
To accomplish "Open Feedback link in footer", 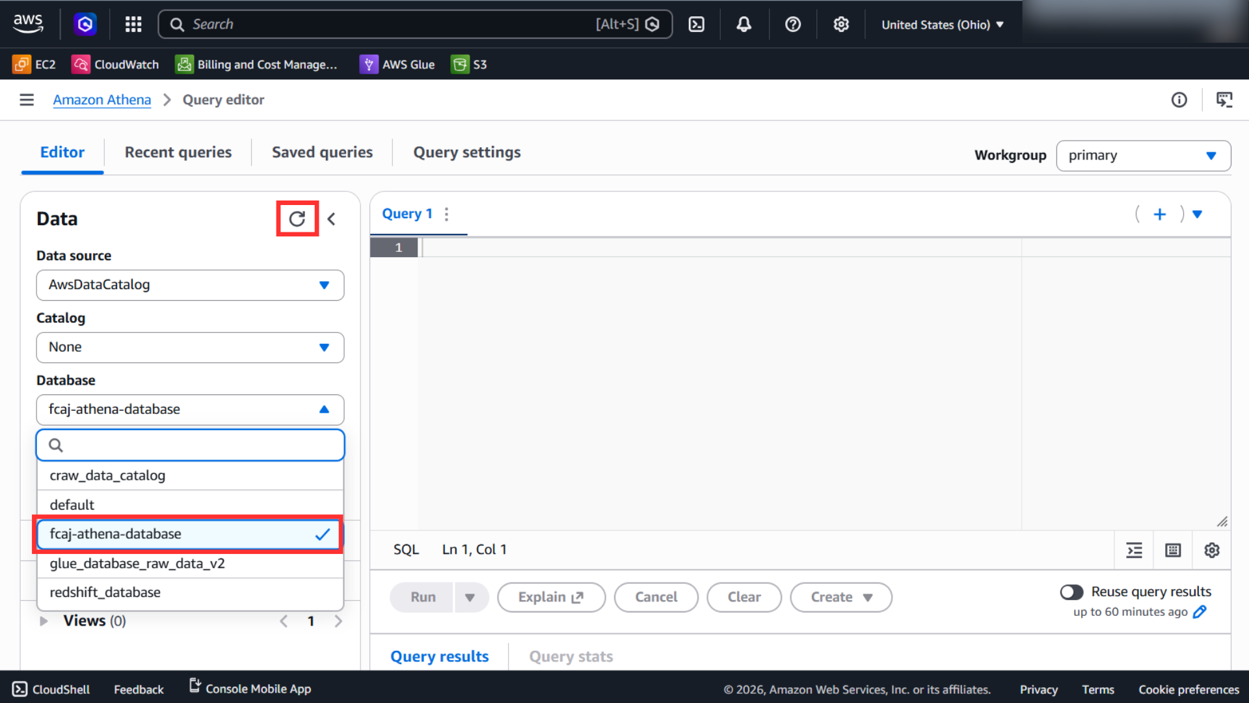I will pos(139,689).
